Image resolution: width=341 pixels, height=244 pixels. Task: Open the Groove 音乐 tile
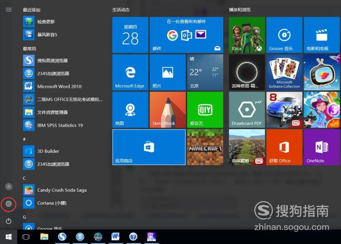click(x=284, y=35)
